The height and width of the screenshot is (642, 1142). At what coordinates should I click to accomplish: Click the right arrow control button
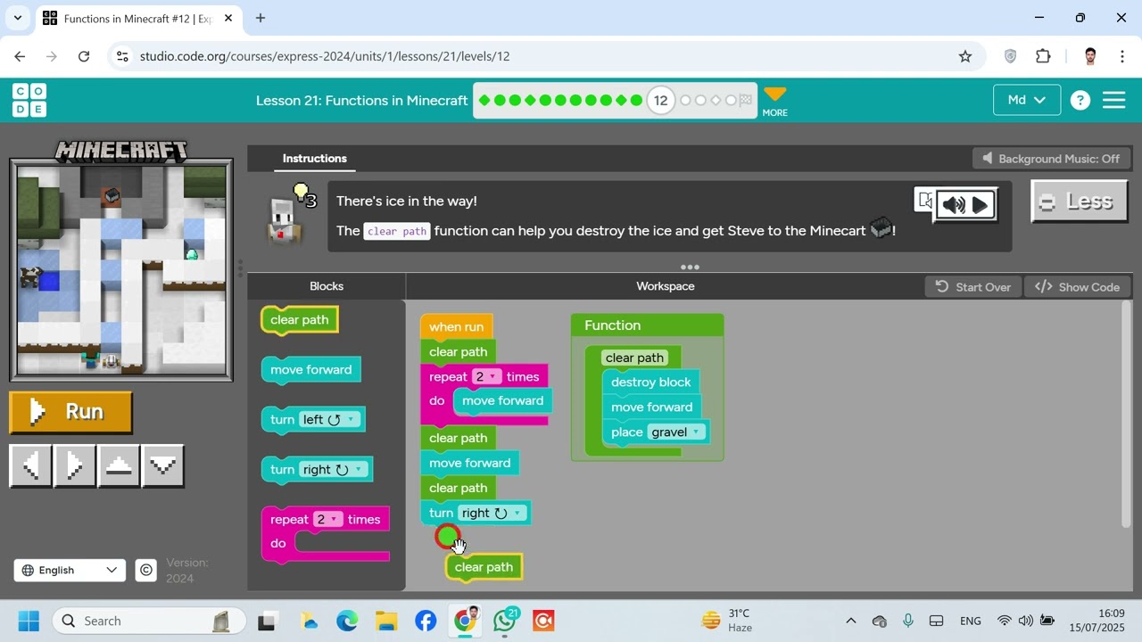75,465
